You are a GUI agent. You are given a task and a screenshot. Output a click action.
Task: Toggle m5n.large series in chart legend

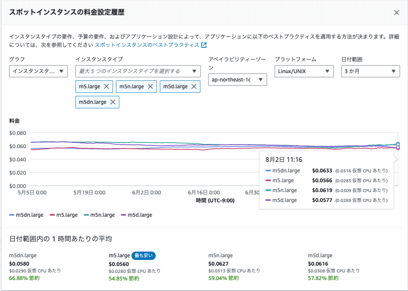tap(99, 215)
